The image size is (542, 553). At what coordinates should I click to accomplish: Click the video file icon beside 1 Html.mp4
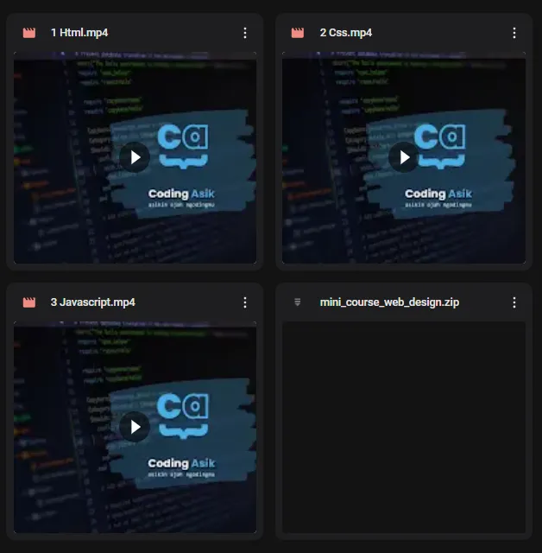tap(29, 33)
